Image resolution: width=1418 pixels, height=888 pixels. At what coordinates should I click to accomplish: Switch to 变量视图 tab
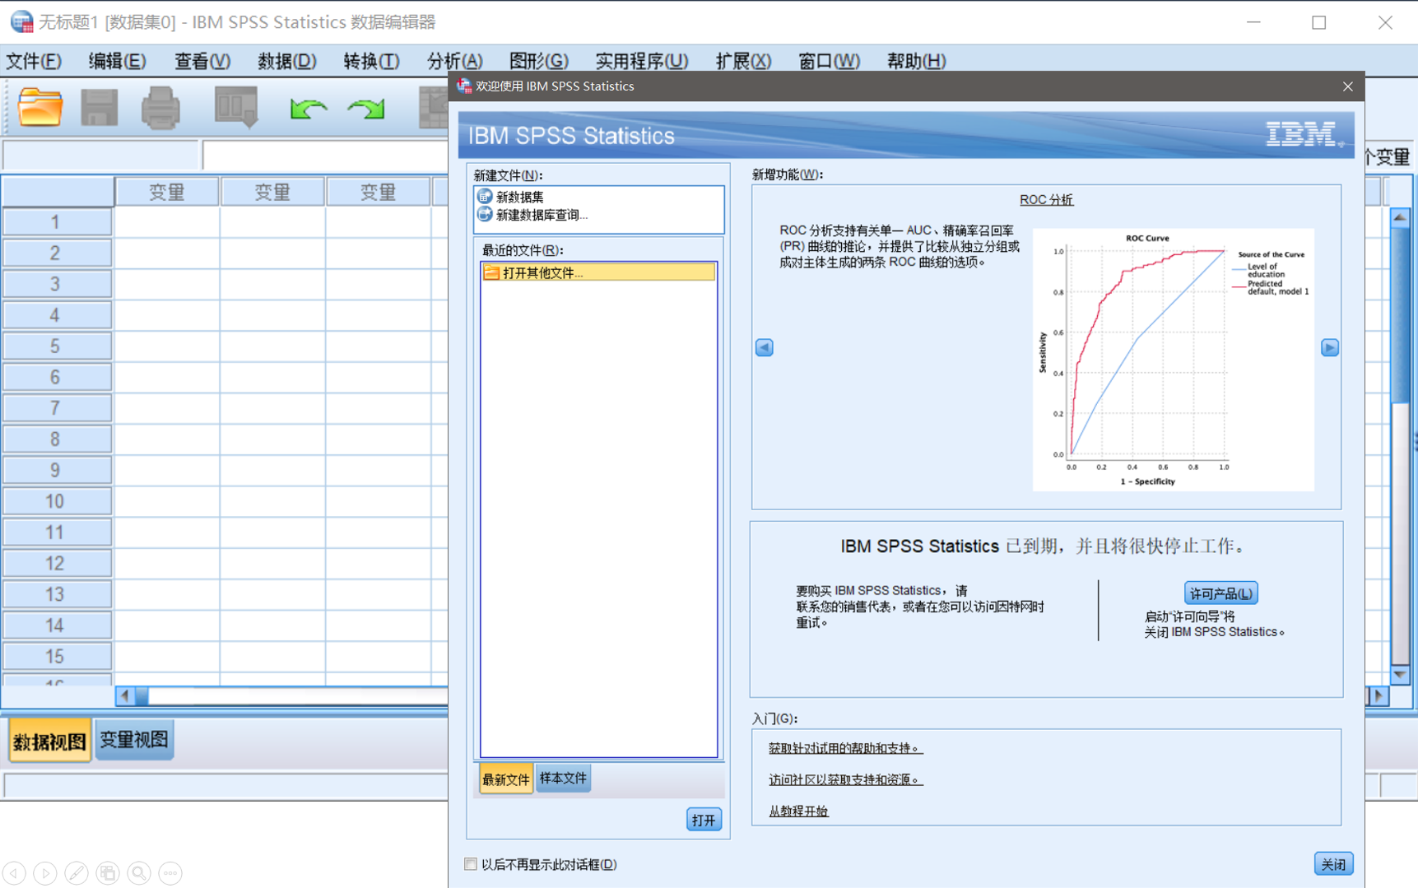(134, 740)
